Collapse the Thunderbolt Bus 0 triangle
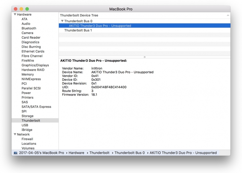The width and height of the screenshot is (242, 173). [63, 21]
